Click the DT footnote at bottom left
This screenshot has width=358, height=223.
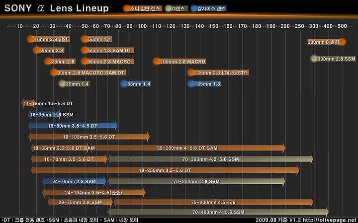click(x=22, y=220)
